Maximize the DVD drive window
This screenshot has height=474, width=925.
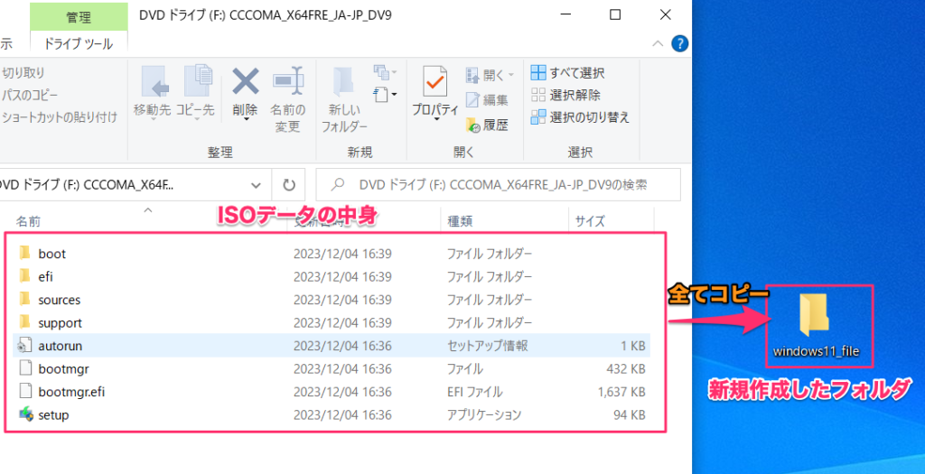(x=614, y=14)
